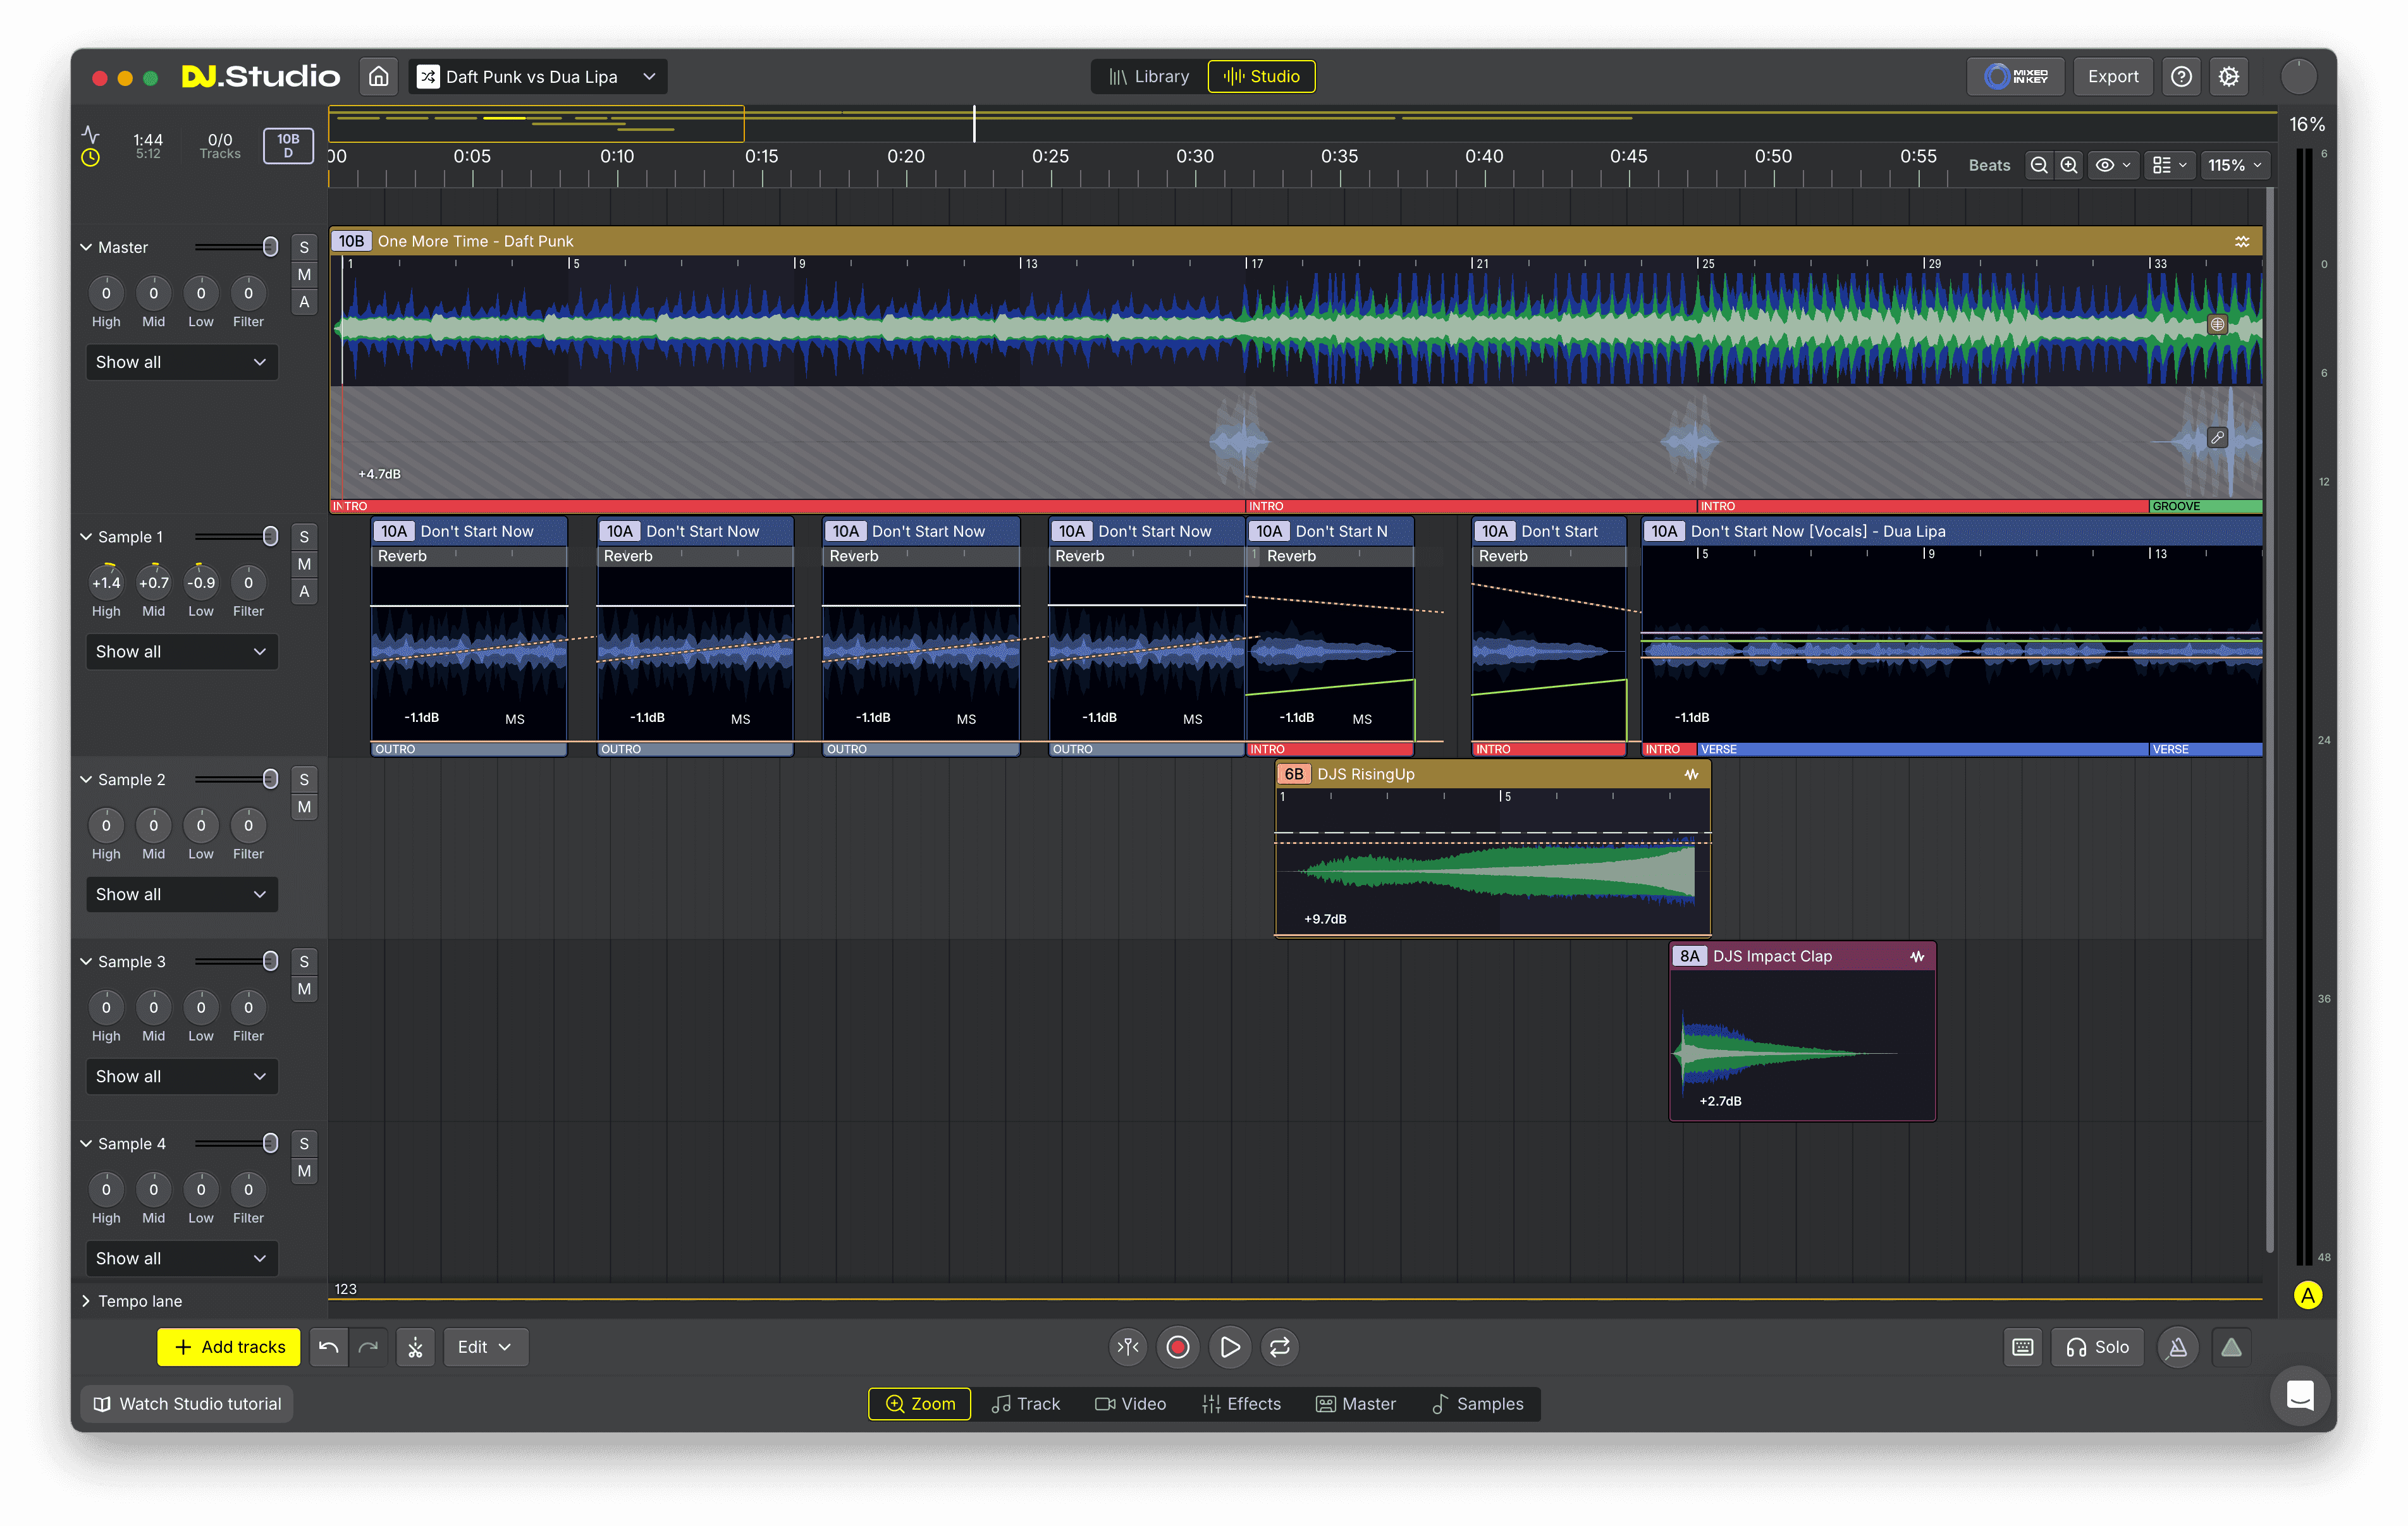This screenshot has height=1526, width=2408.
Task: Click the waveform icon on DJS Impact Clap clip
Action: coord(1917,956)
